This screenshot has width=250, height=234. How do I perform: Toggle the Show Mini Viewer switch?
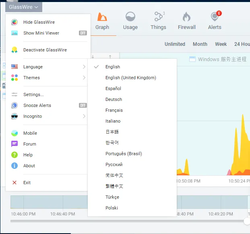point(83,33)
